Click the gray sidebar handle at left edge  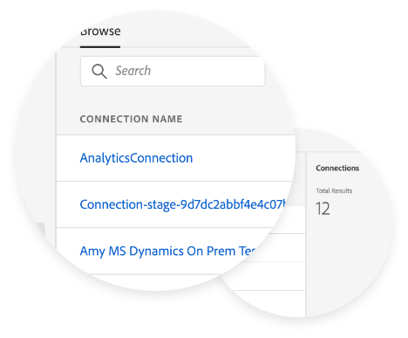[41, 231]
